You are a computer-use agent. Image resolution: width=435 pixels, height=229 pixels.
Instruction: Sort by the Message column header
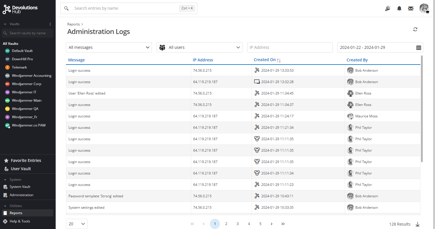click(x=77, y=60)
